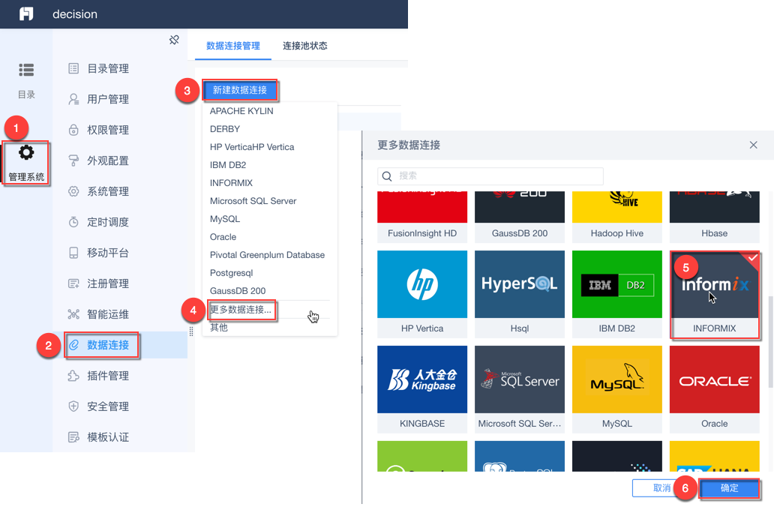Select Hadoop Hive tile

click(x=617, y=217)
